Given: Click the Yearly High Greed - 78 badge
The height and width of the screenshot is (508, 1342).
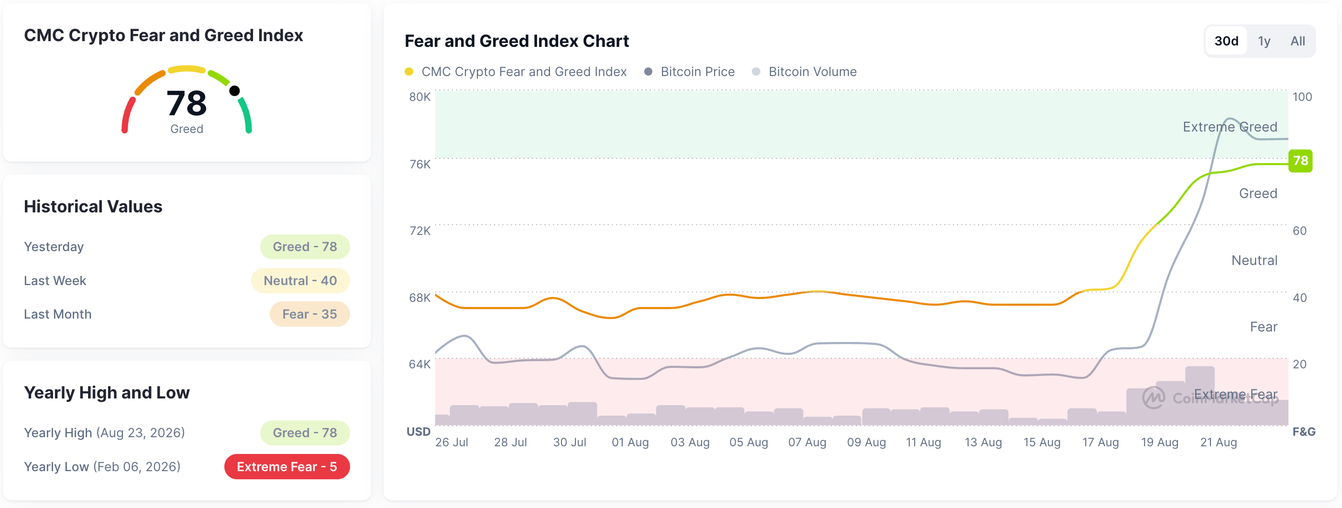Looking at the screenshot, I should [x=305, y=432].
